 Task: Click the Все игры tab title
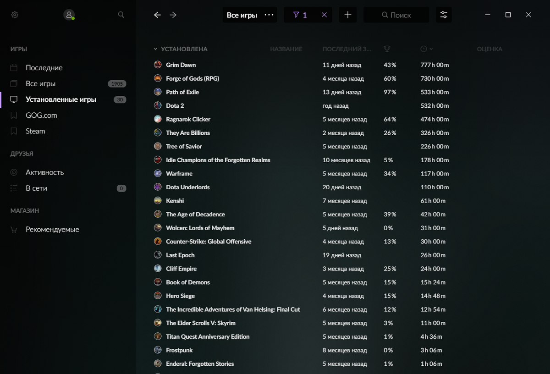tap(242, 15)
